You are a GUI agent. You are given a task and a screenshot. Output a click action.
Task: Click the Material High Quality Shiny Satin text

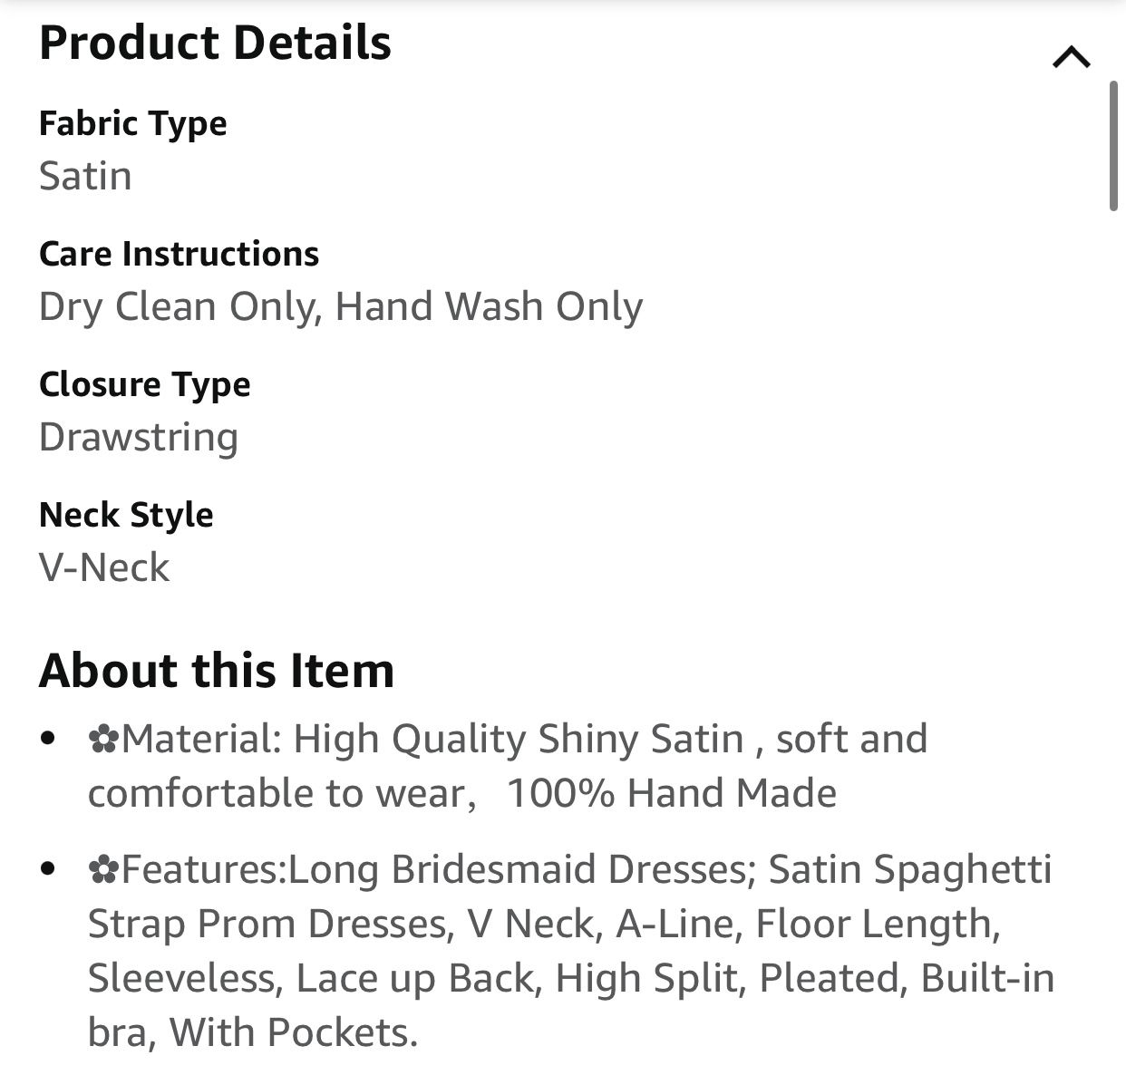[x=432, y=740]
